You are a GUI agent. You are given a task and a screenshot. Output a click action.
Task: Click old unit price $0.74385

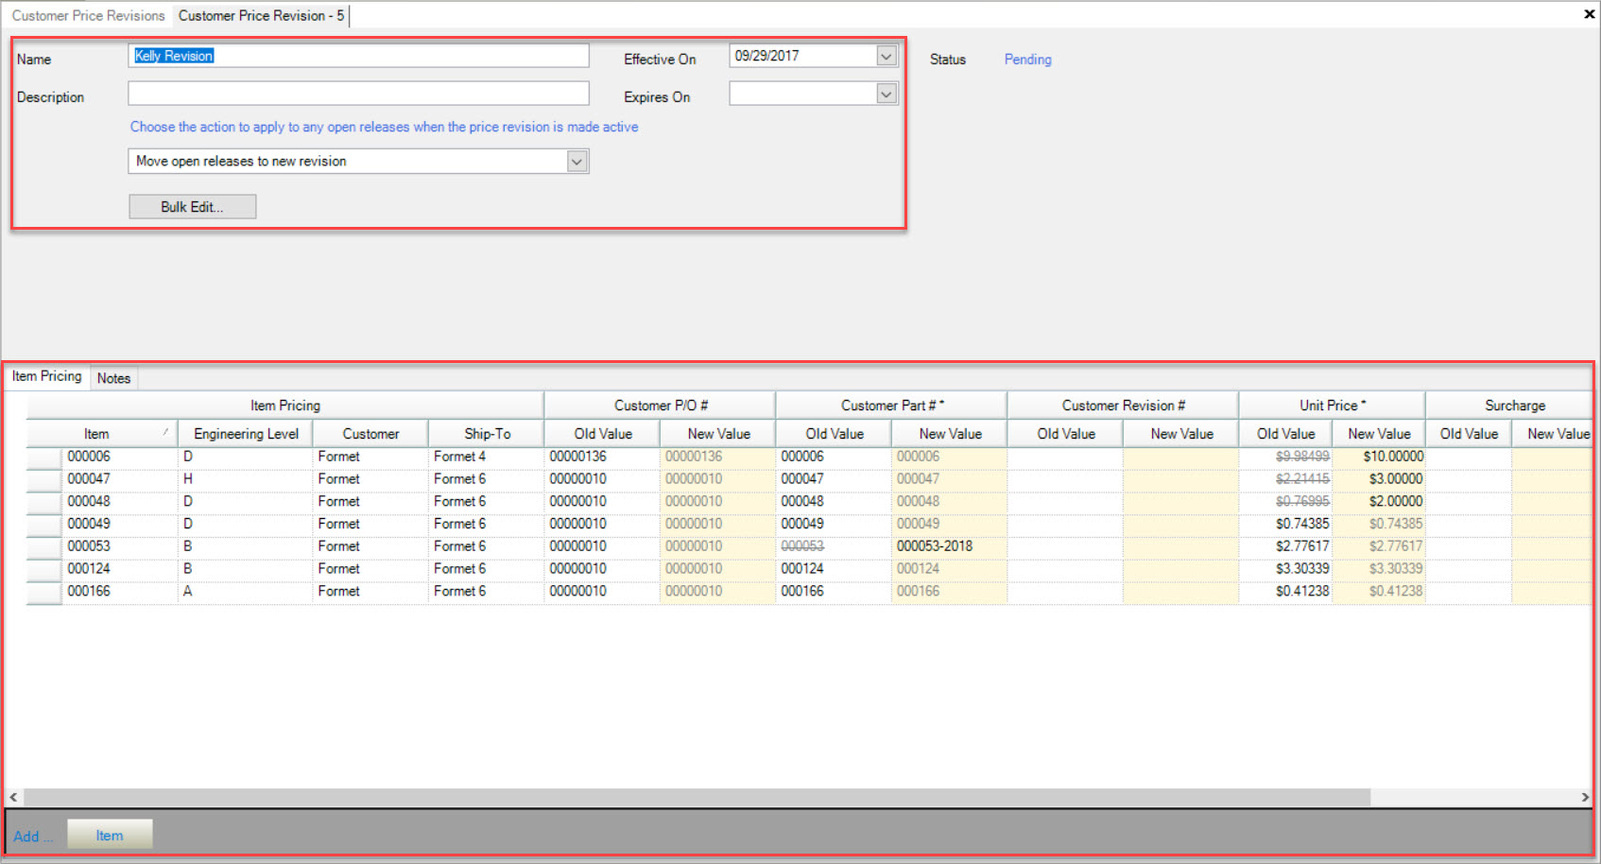(x=1285, y=524)
